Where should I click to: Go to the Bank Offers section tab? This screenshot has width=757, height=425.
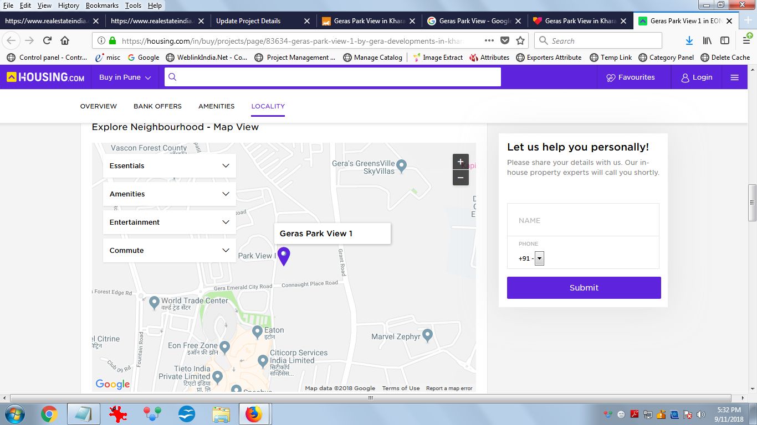(x=157, y=106)
